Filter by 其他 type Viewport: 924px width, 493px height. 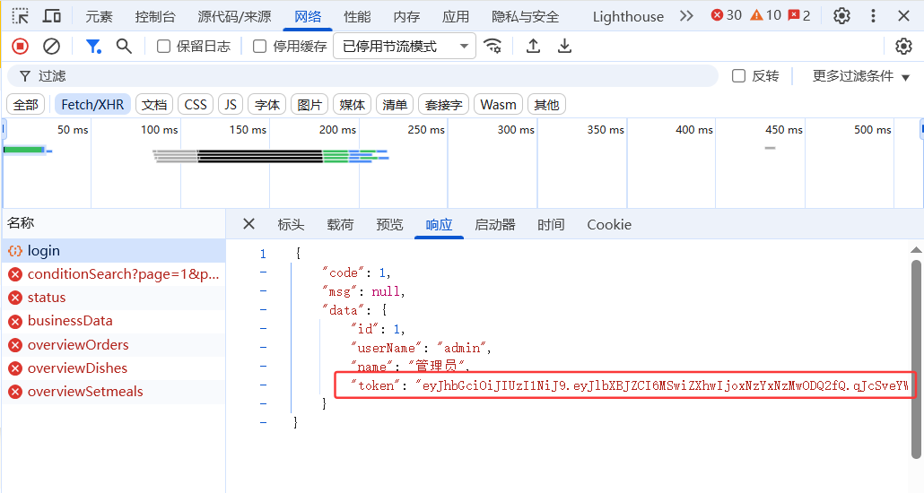point(546,105)
